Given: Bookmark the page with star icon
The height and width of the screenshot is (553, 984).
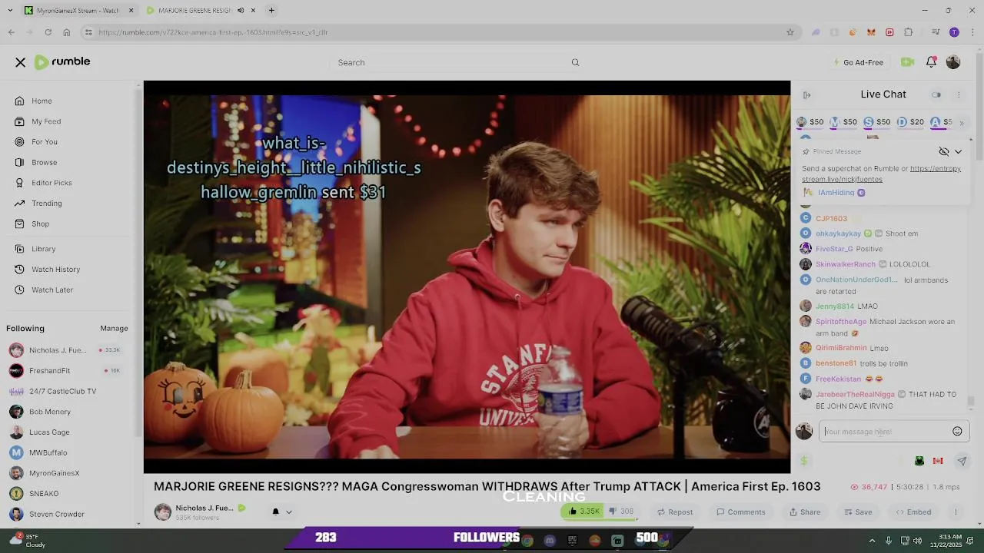Looking at the screenshot, I should coord(790,32).
